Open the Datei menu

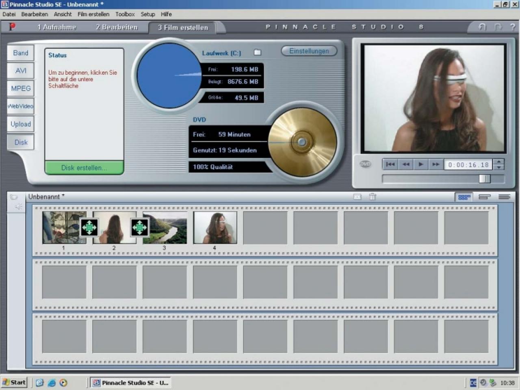tap(9, 14)
